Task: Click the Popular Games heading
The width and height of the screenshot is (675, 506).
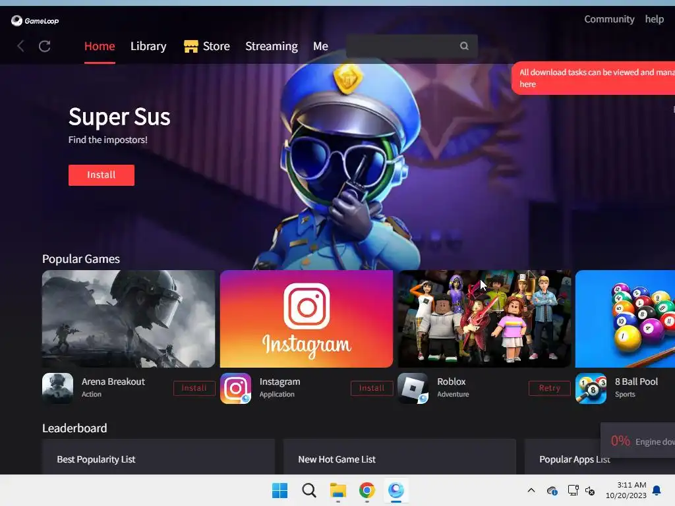Action: [x=81, y=259]
